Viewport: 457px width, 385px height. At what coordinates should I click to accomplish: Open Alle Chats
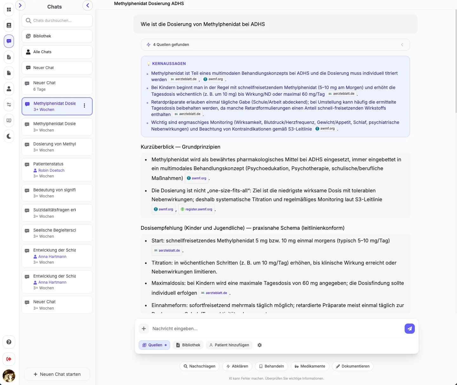(57, 52)
